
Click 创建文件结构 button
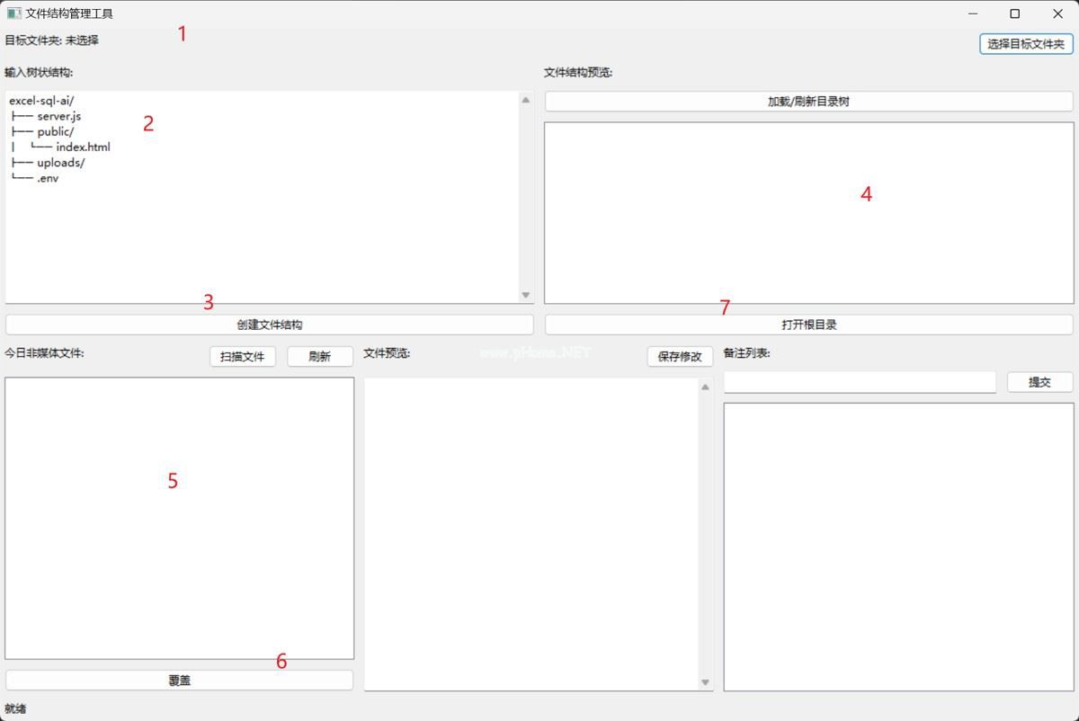click(x=270, y=325)
